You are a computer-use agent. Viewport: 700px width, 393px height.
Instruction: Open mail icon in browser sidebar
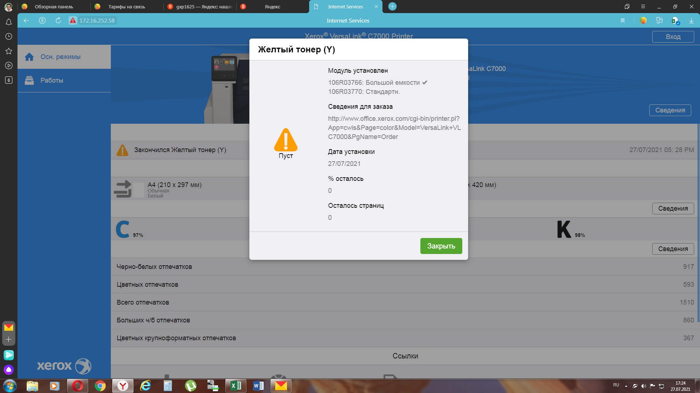tap(9, 327)
